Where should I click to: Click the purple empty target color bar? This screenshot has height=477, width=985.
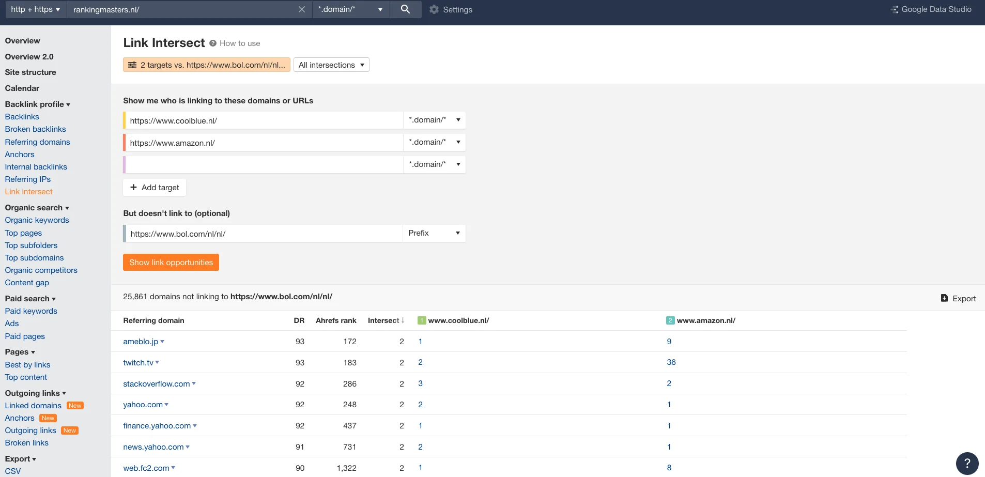pyautogui.click(x=125, y=164)
